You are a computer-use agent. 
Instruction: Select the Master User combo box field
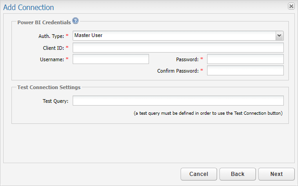[x=178, y=36]
